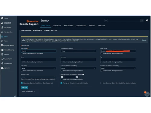Toggle Maximum Offline Minutes override checkbox
The width and height of the screenshot is (151, 113).
point(61,79)
